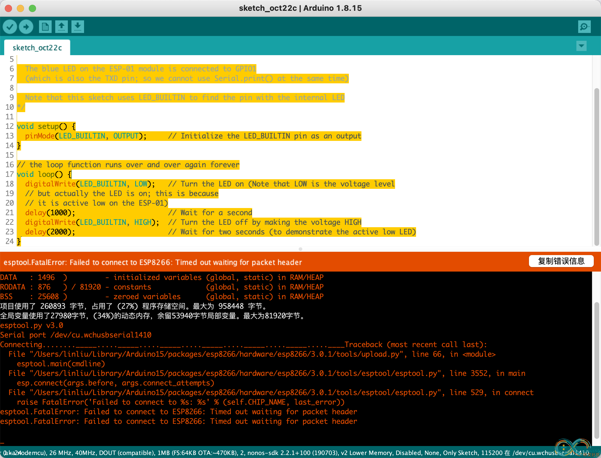Click the '项目使用了 260893 字节' console line
This screenshot has height=458, width=601.
(x=133, y=306)
